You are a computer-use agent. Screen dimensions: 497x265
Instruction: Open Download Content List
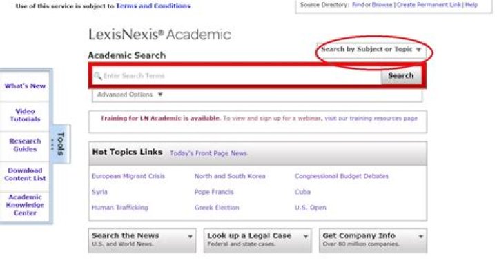25,175
